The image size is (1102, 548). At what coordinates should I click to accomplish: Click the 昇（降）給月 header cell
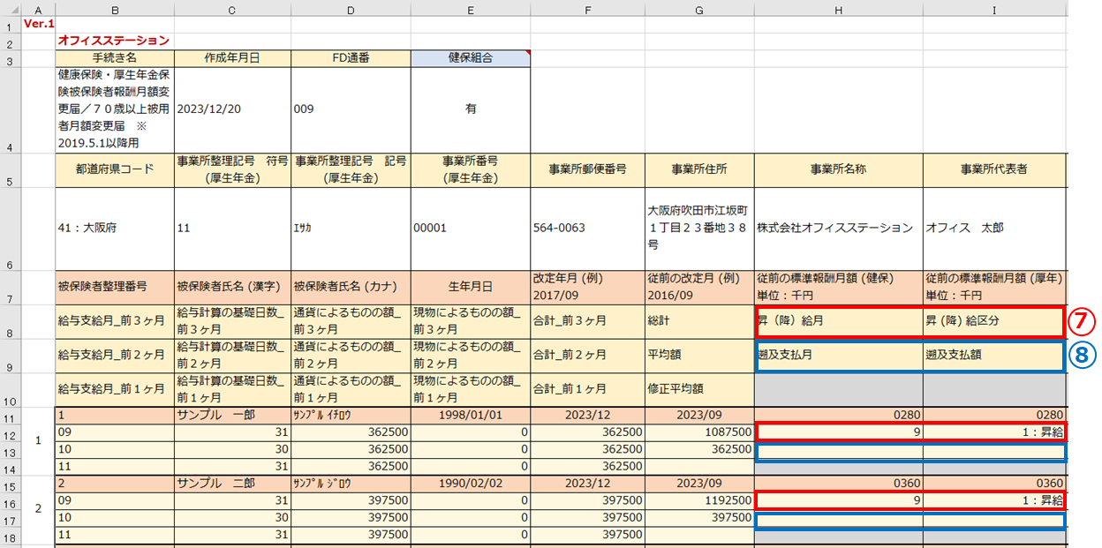pyautogui.click(x=838, y=321)
